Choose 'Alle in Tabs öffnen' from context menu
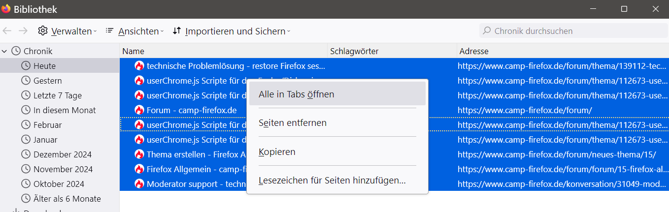 tap(296, 94)
